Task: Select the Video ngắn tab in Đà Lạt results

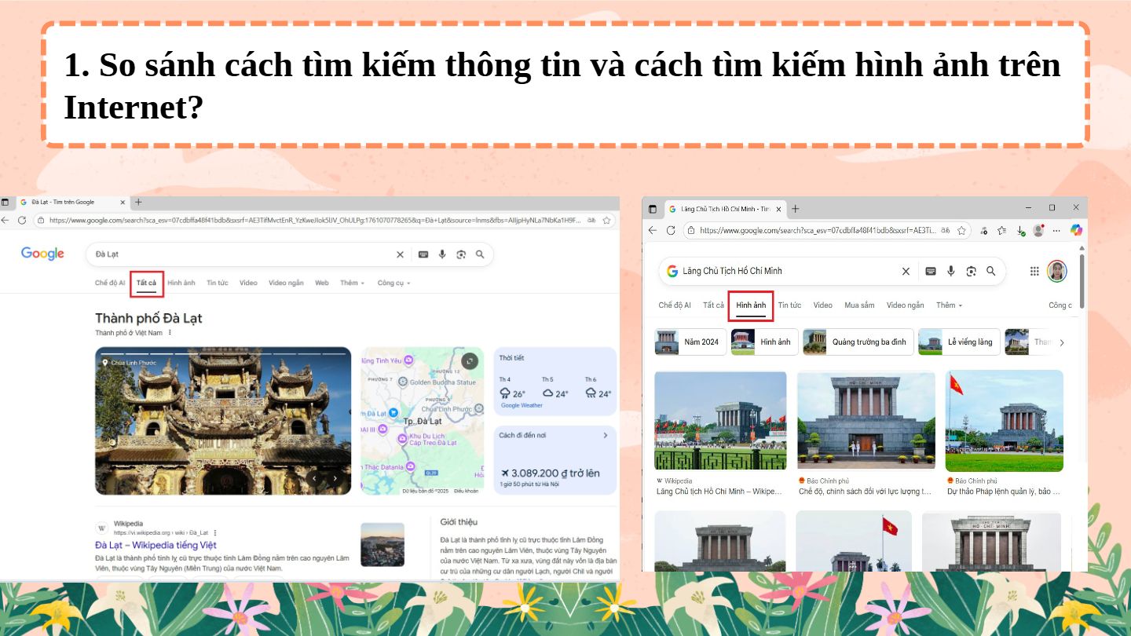Action: pos(286,283)
